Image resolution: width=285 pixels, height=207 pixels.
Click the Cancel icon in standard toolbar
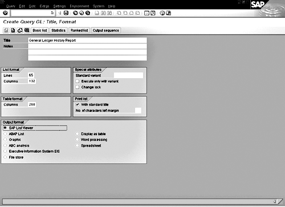(88, 13)
